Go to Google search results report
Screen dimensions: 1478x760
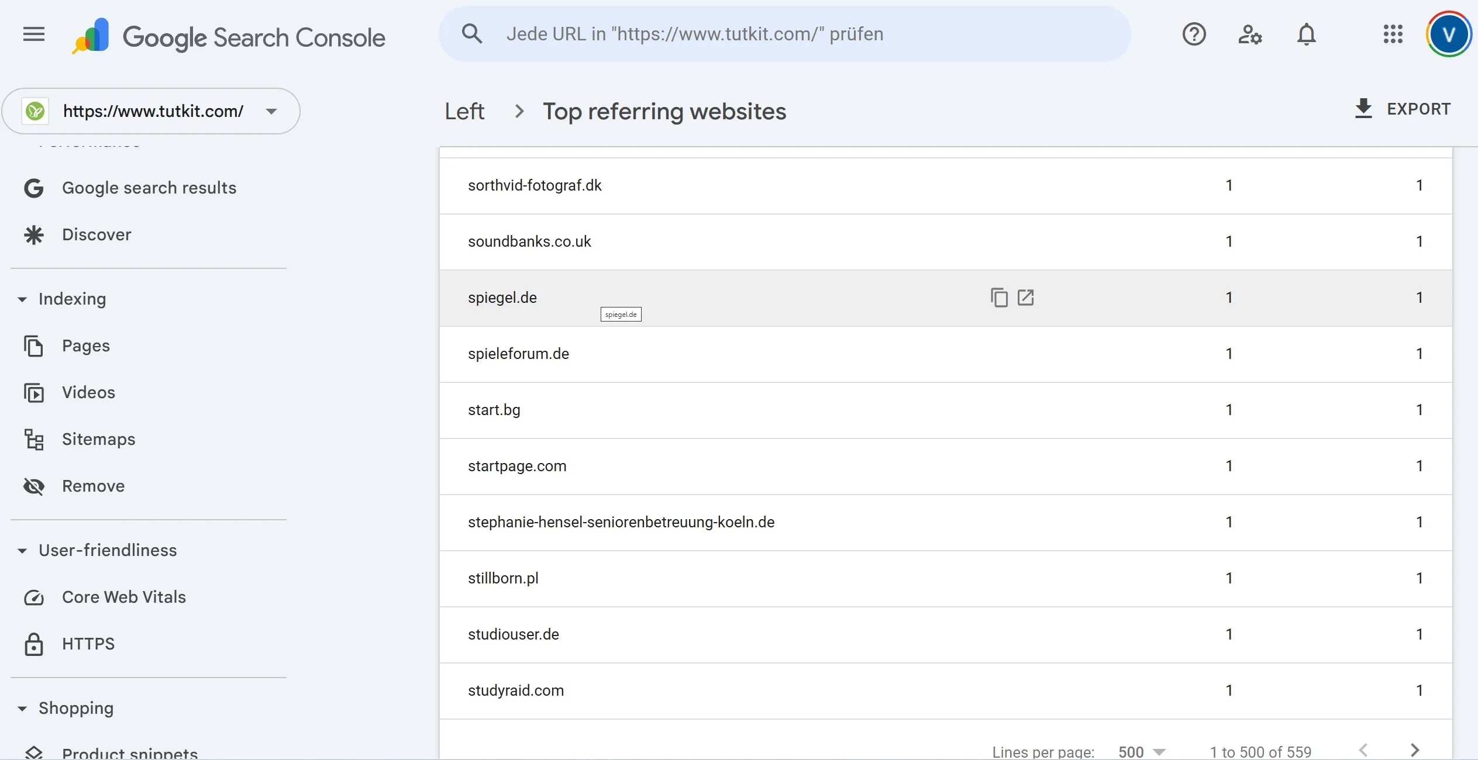(149, 188)
